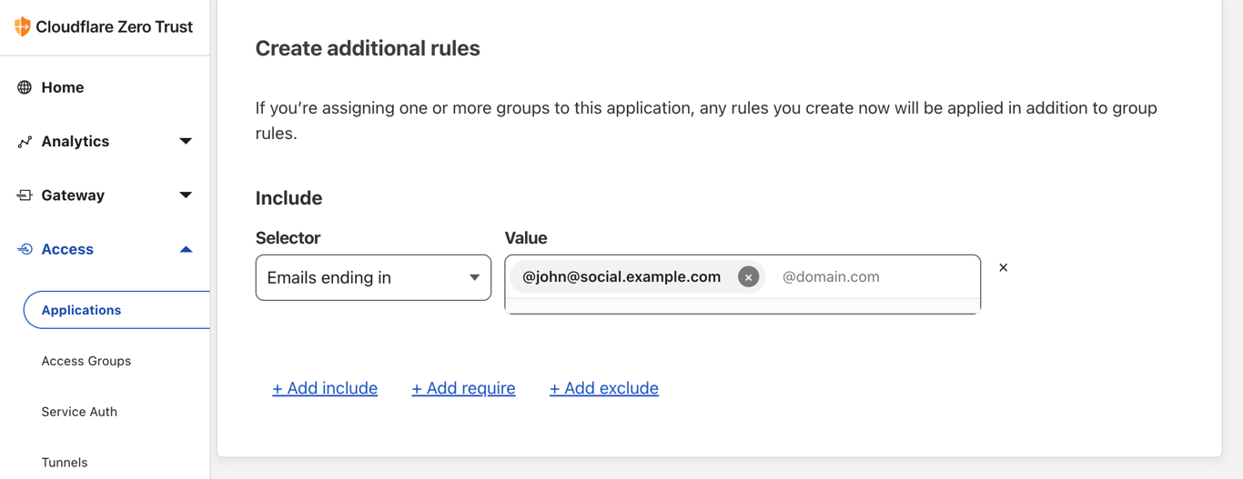Image resolution: width=1243 pixels, height=479 pixels.
Task: Delete the include rule row
Action: pyautogui.click(x=1003, y=267)
